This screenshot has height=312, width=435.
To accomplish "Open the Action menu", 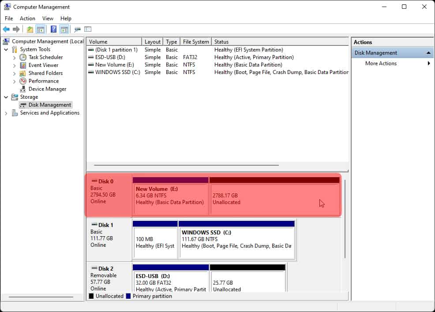I will (x=27, y=18).
